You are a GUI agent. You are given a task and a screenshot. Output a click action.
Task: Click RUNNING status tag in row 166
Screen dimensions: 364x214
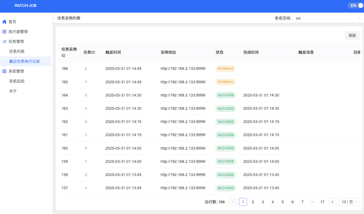[225, 69]
